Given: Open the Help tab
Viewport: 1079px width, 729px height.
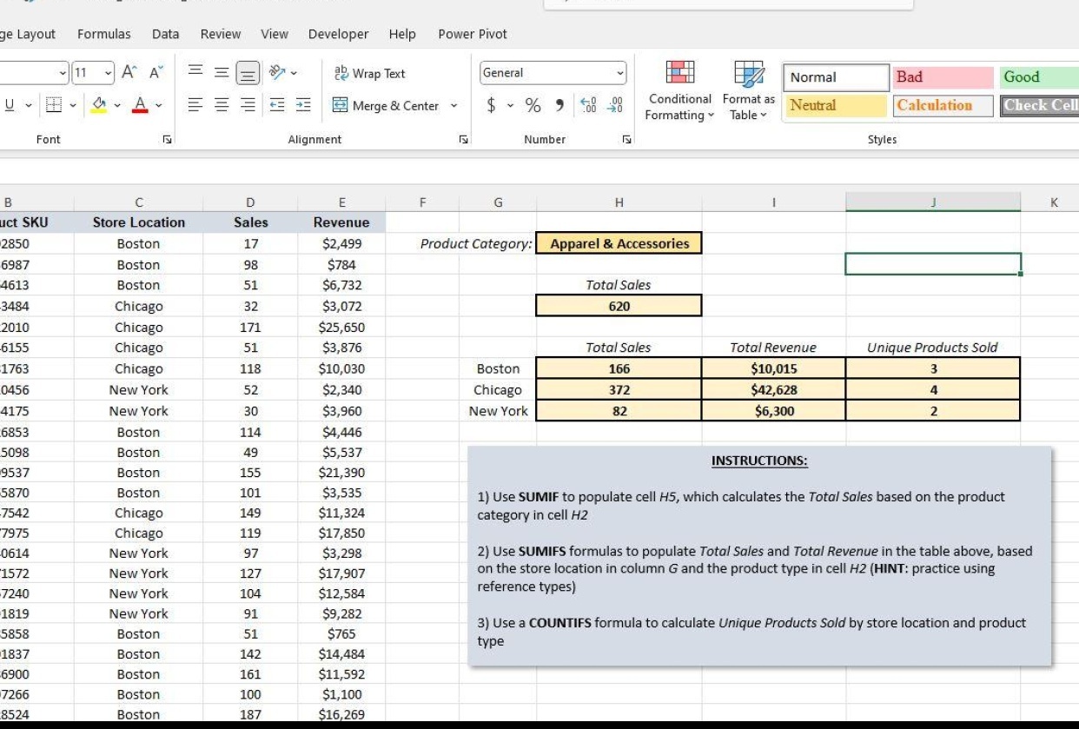Looking at the screenshot, I should click(x=402, y=34).
